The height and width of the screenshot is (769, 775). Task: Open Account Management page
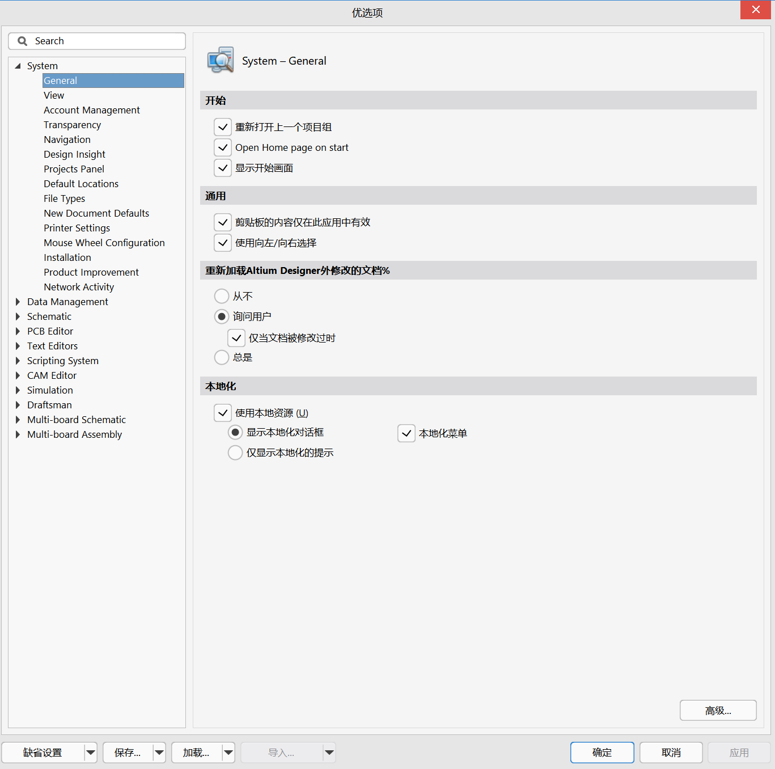92,110
